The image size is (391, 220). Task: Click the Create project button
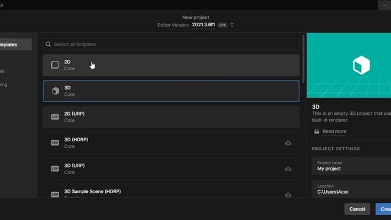pyautogui.click(x=383, y=209)
